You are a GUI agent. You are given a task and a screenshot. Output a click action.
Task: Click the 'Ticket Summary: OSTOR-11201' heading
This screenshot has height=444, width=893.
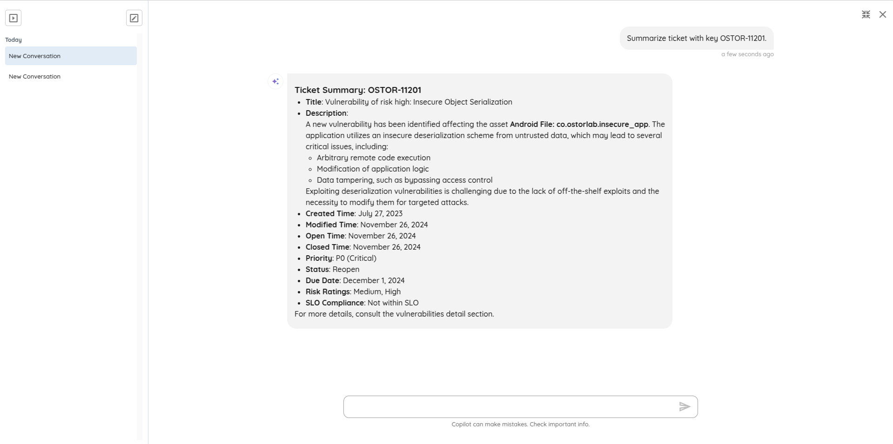click(357, 90)
